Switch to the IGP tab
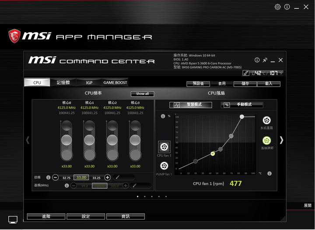This screenshot has height=230, width=315. click(x=89, y=82)
